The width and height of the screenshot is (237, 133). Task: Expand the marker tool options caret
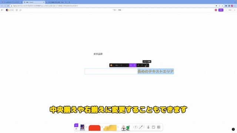click(x=87, y=127)
